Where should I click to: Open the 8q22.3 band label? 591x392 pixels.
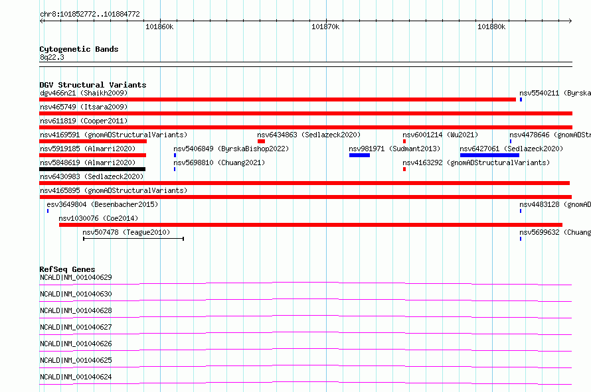pos(52,57)
